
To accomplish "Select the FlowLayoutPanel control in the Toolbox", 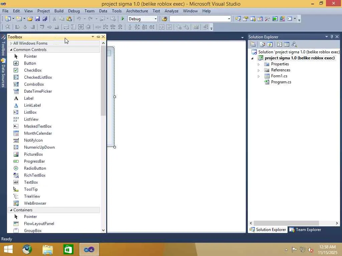I will click(39, 224).
